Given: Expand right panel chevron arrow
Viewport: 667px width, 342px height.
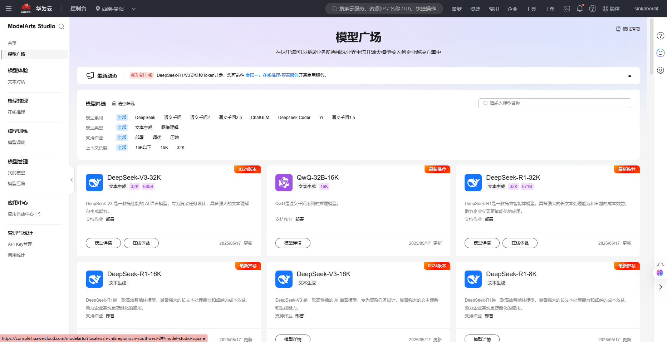Looking at the screenshot, I should coord(661,287).
